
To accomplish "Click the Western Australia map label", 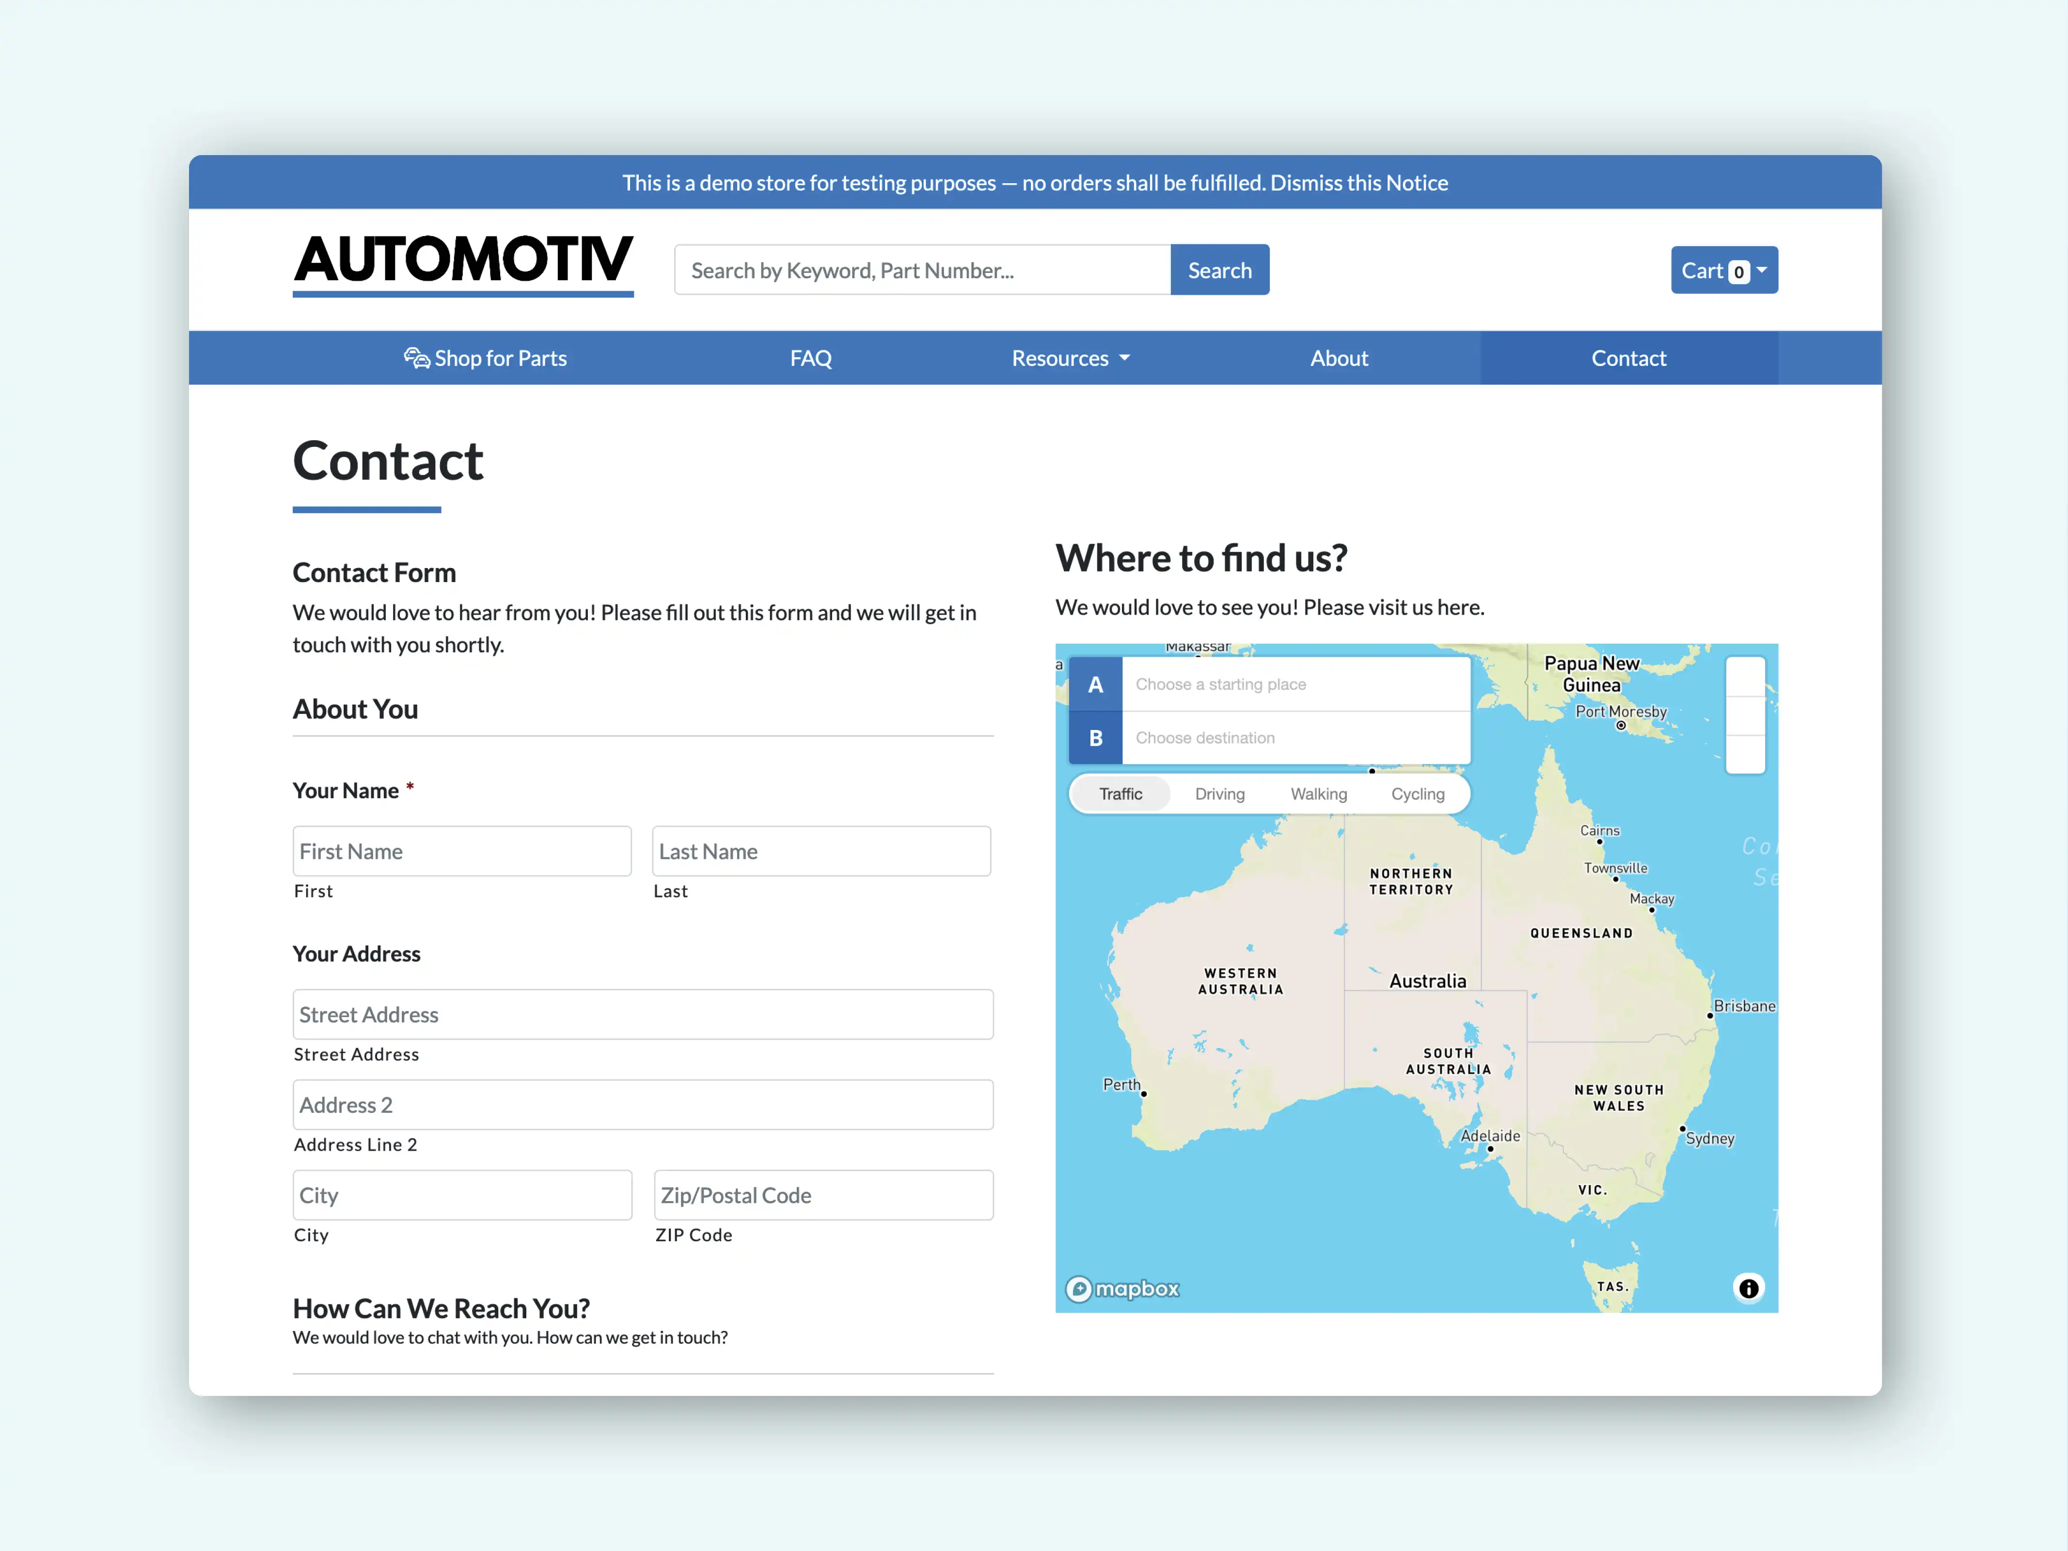I will pos(1241,981).
